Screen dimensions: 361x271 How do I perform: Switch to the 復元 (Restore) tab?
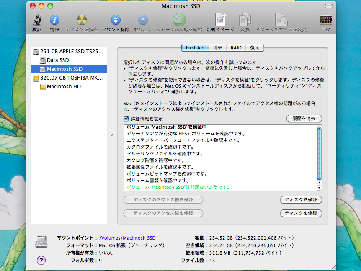tap(255, 48)
